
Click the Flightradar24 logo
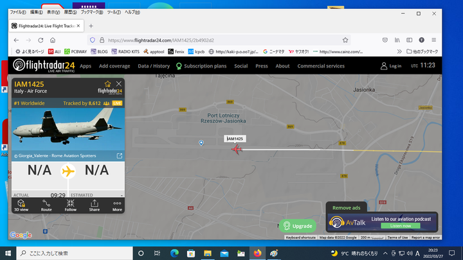click(44, 65)
